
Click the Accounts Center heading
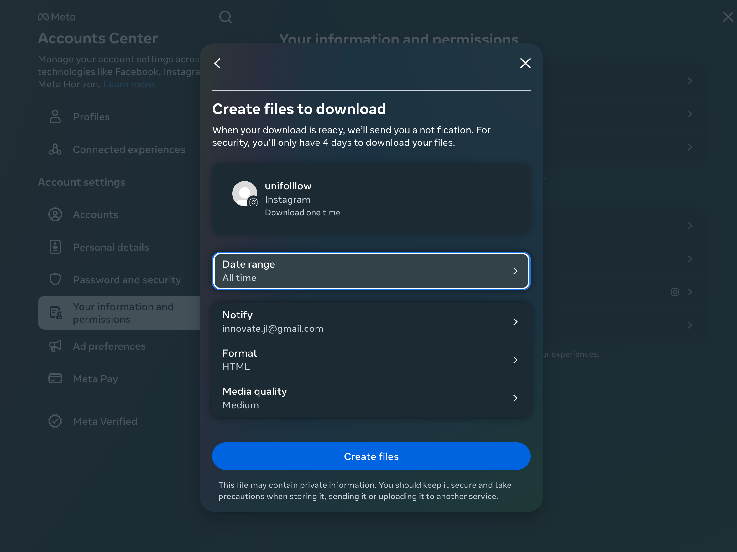coord(98,38)
